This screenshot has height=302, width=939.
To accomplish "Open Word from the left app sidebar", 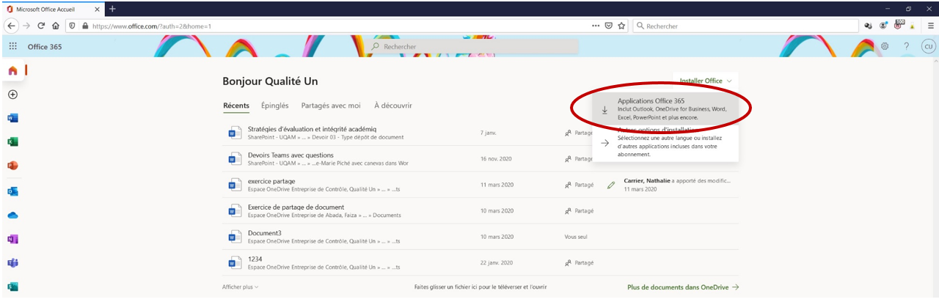I will tap(12, 118).
